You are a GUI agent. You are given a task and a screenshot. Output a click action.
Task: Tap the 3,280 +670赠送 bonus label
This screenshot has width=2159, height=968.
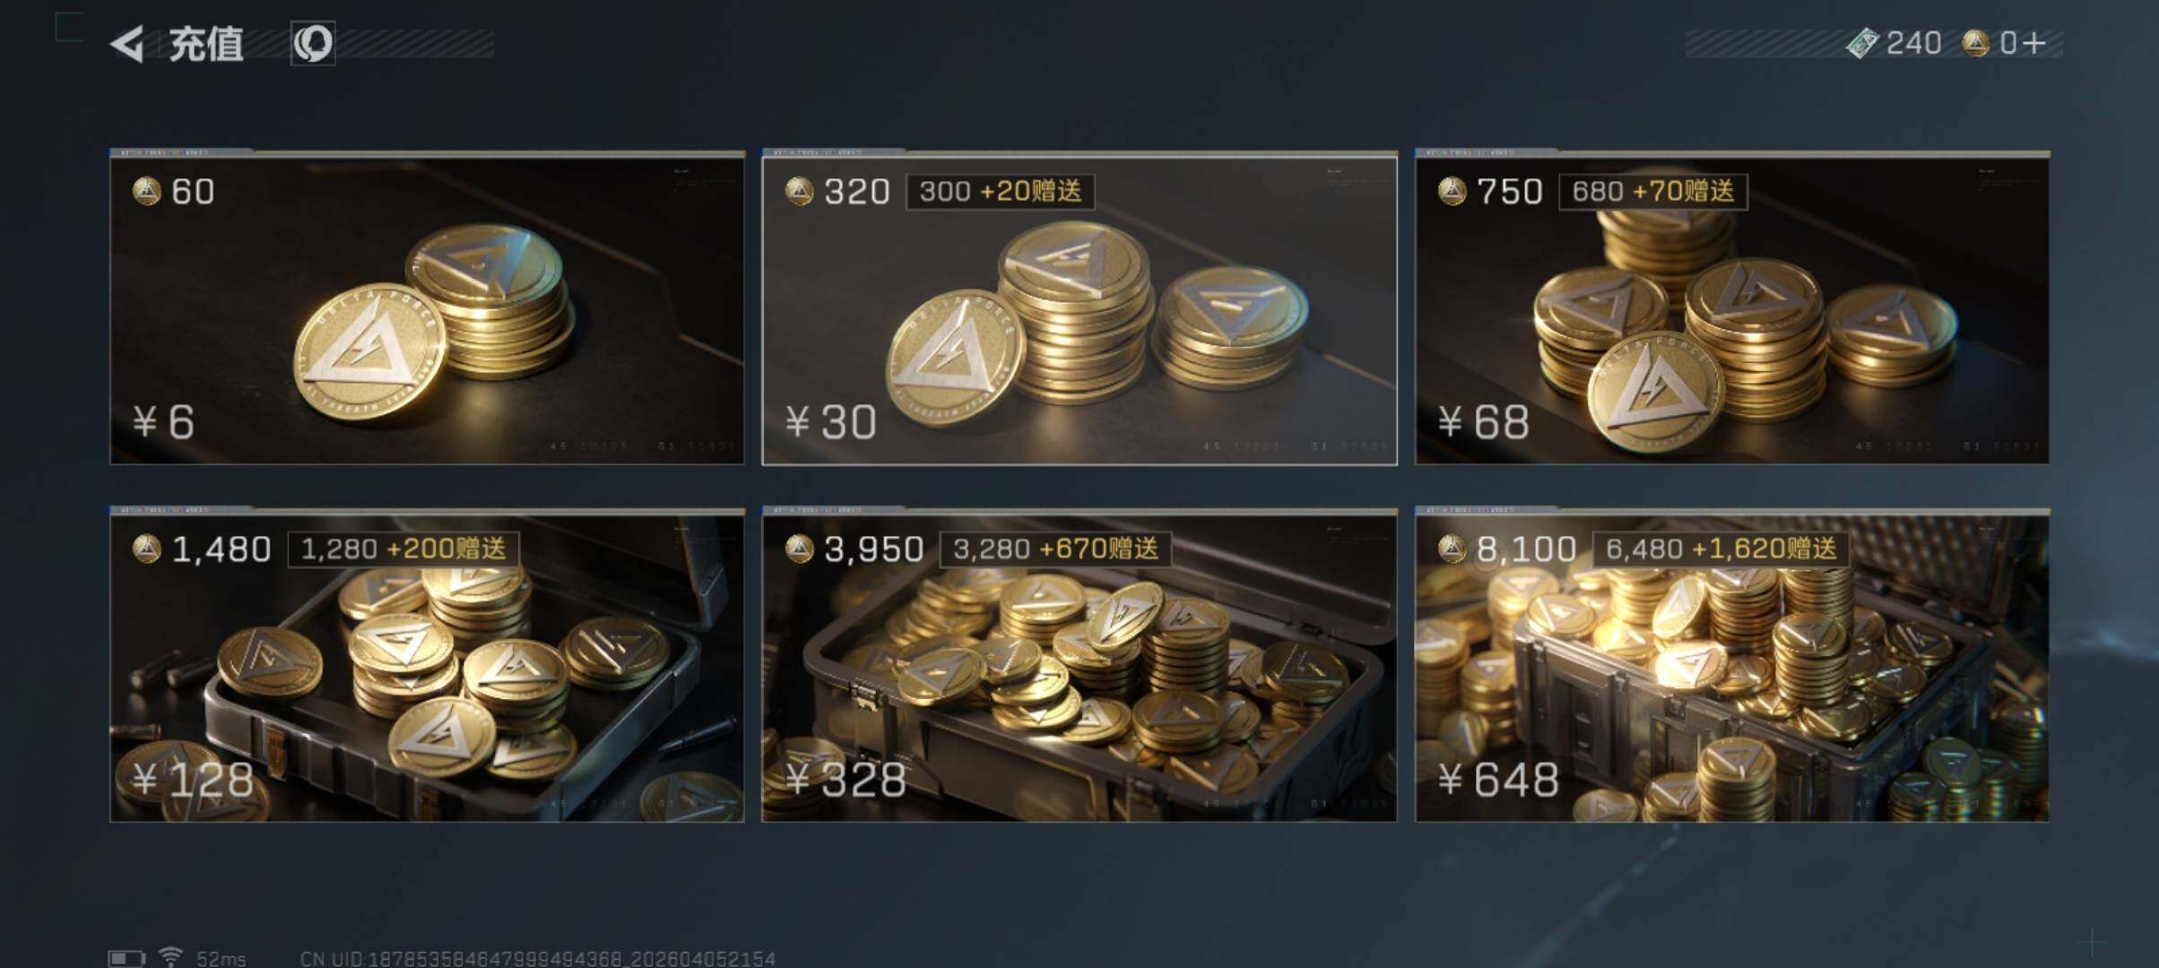pos(1055,549)
